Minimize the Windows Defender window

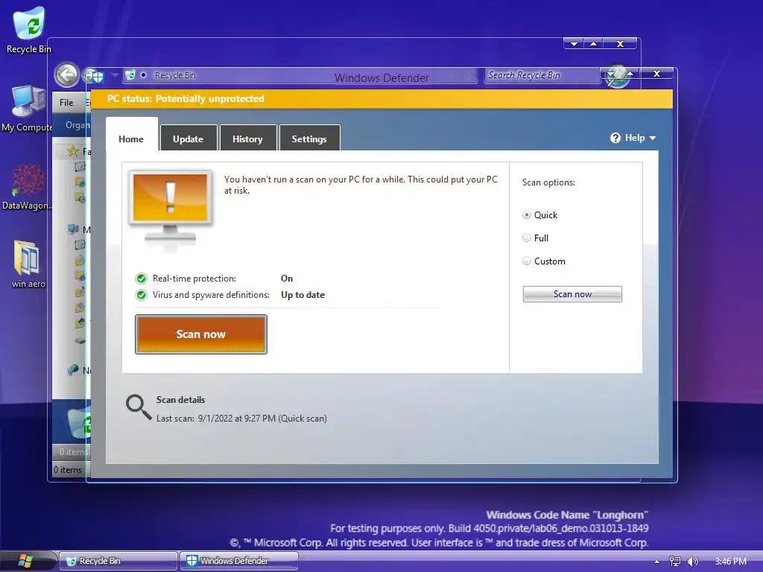click(611, 74)
